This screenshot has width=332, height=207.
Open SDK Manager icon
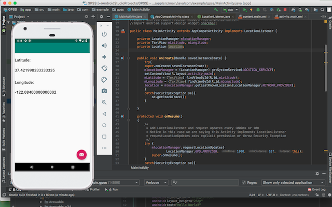coord(307,9)
